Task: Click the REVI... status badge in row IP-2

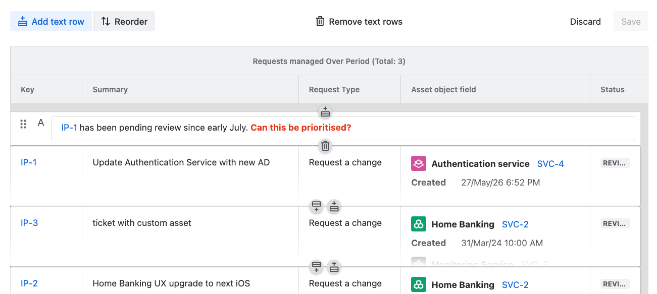Action: click(x=615, y=284)
